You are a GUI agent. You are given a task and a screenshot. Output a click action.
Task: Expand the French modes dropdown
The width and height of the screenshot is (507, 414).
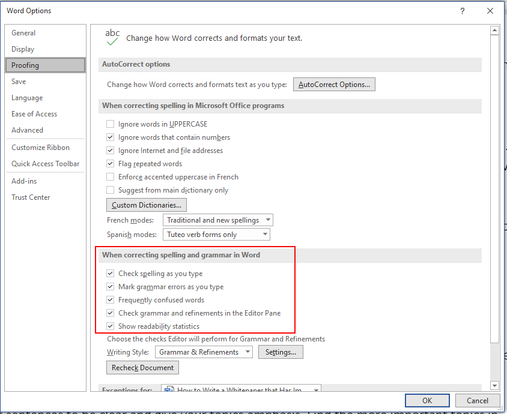click(218, 220)
